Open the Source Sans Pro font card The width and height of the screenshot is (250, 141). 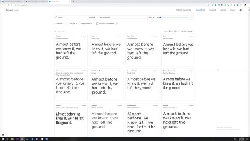[142, 85]
